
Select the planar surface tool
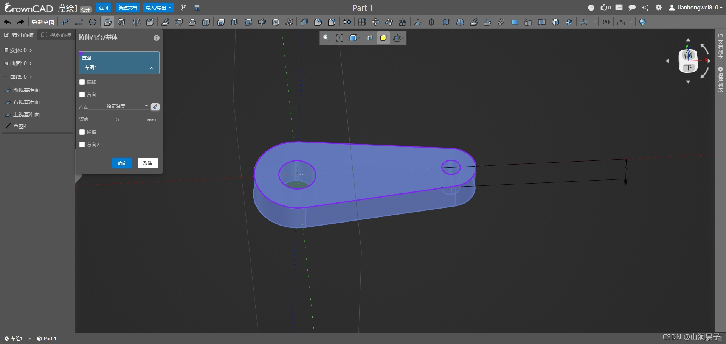(x=515, y=22)
